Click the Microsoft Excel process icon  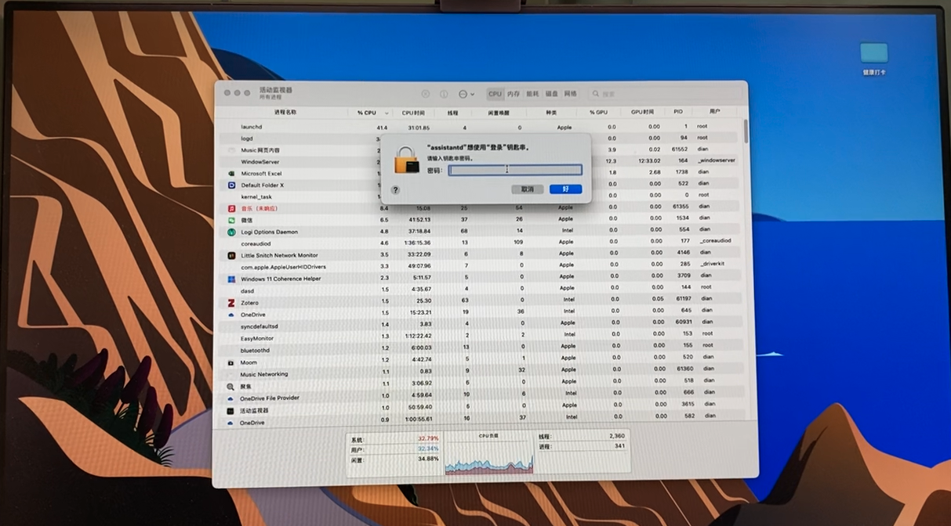coord(232,174)
